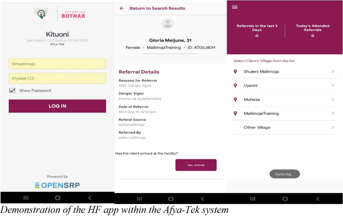The width and height of the screenshot is (343, 216).
Task: Click referral source addomailimoja
Action: point(132,125)
